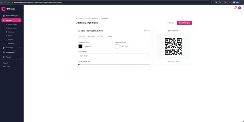The width and height of the screenshot is (244, 122).
Task: Click the browser address bar URL
Action: (x=38, y=2)
